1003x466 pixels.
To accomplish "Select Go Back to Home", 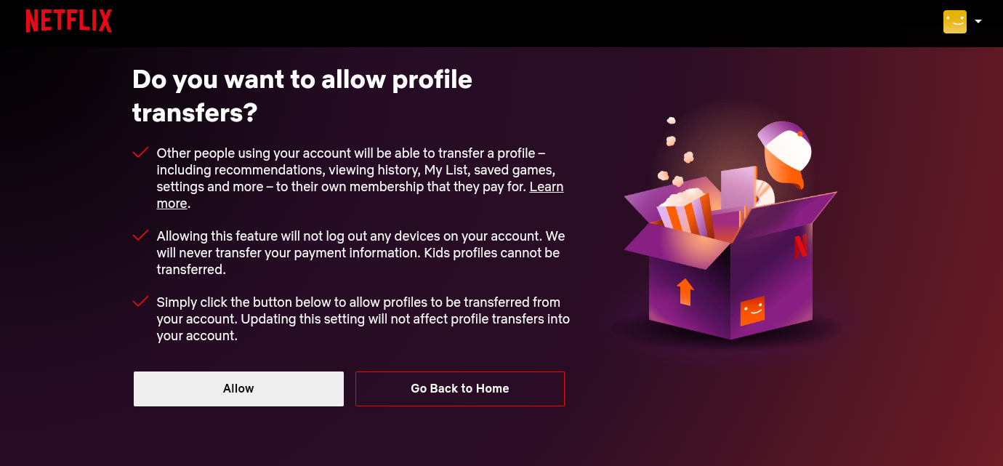I will click(x=459, y=388).
